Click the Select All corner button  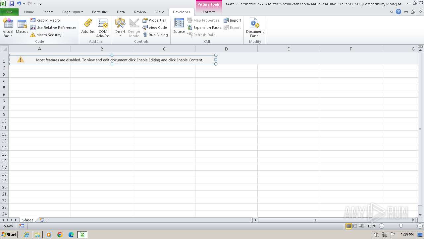tap(4, 49)
